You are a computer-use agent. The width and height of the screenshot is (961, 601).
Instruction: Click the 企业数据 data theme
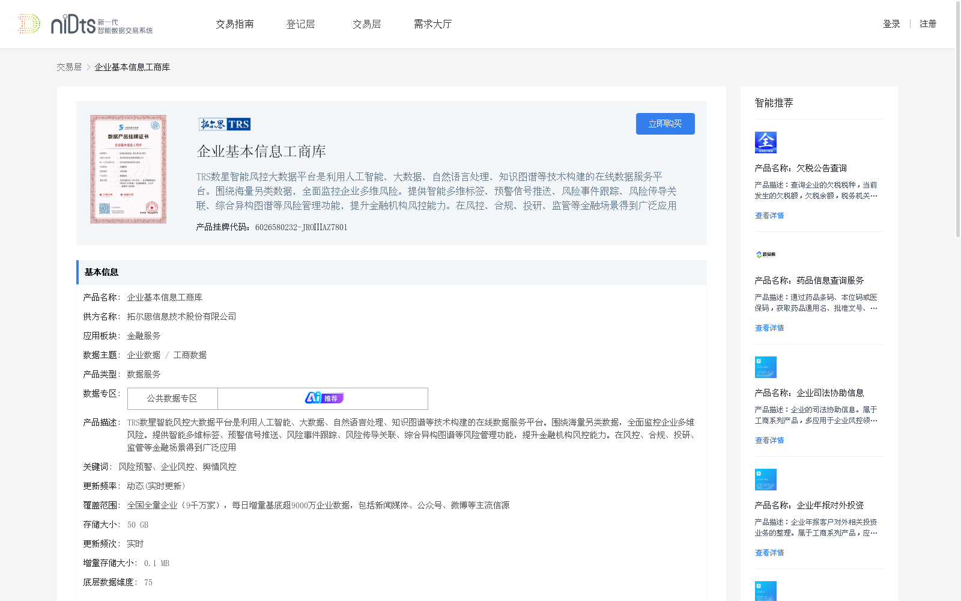pos(144,355)
